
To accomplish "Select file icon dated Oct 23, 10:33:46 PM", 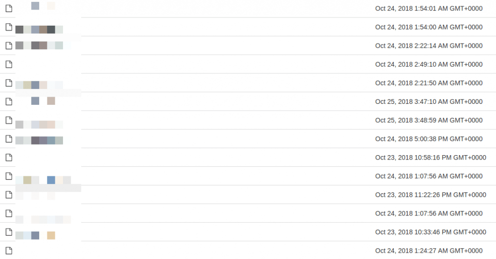I will [x=8, y=232].
